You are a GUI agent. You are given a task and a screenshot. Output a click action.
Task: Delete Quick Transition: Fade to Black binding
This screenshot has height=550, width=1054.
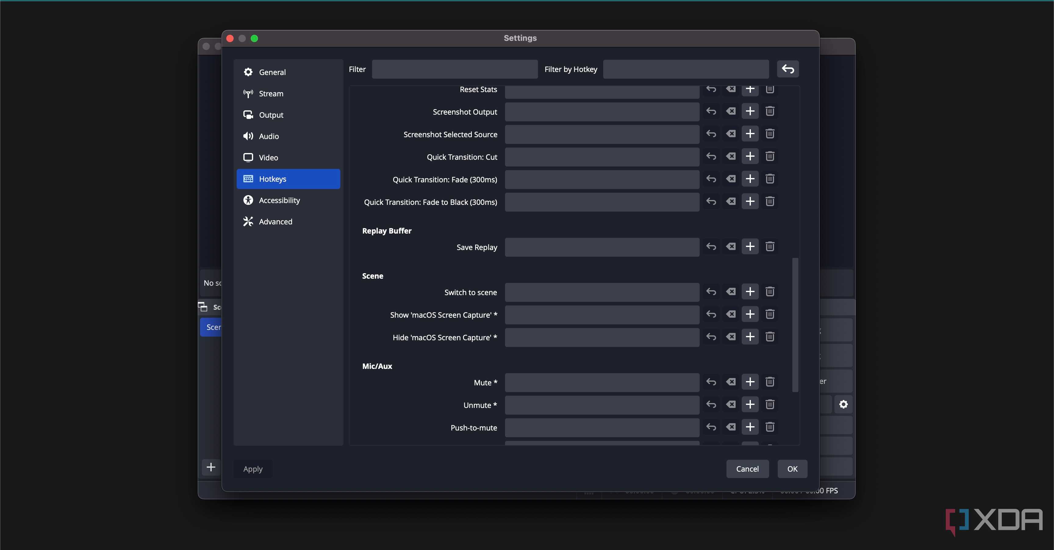coord(770,201)
